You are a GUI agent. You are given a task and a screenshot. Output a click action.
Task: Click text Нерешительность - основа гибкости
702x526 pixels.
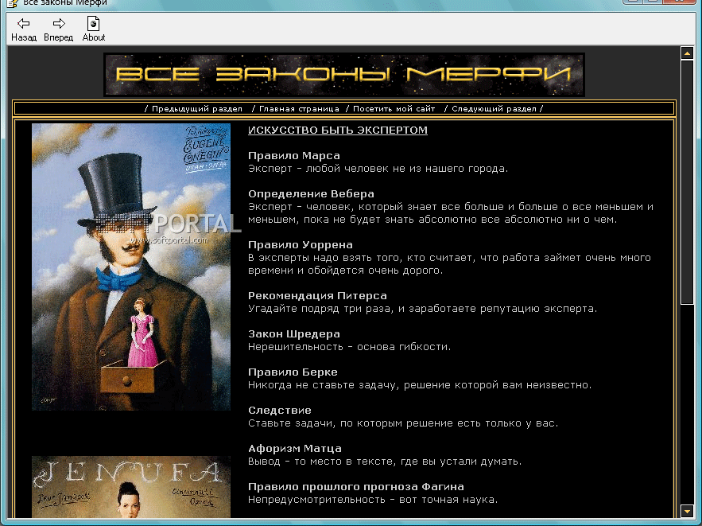[349, 346]
